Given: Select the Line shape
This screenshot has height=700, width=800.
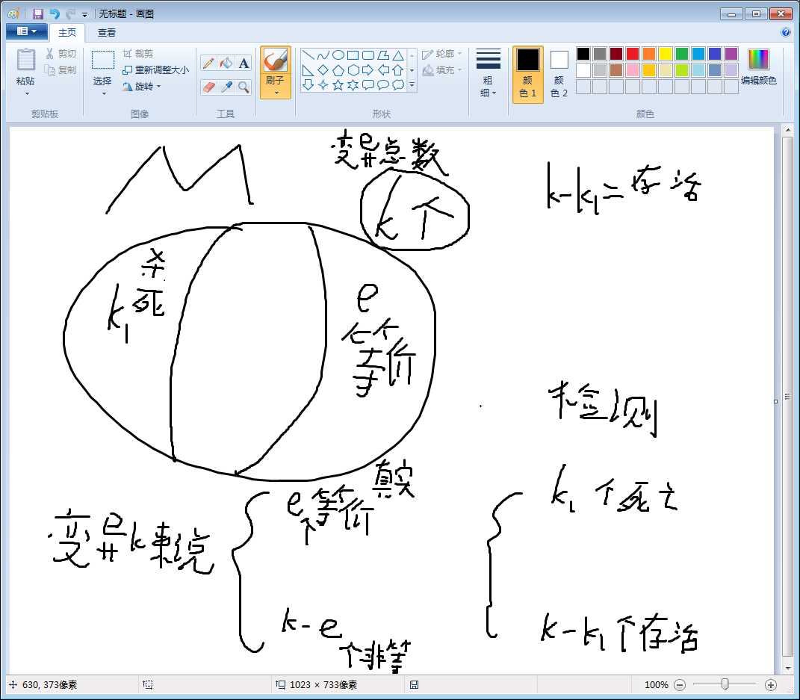Looking at the screenshot, I should pos(308,55).
